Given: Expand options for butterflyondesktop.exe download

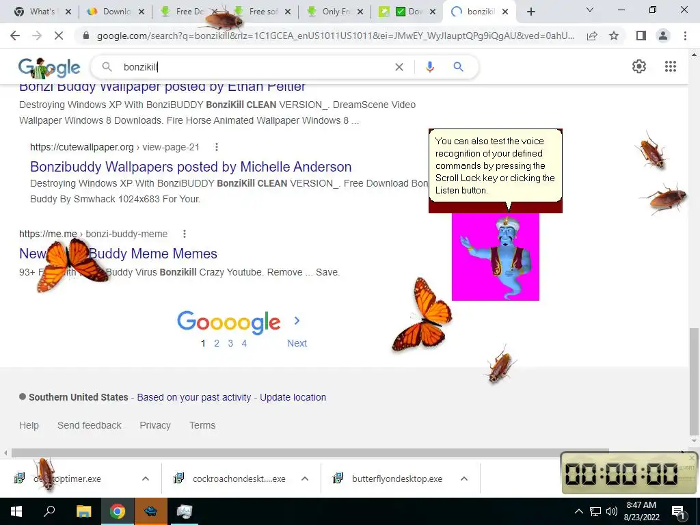Looking at the screenshot, I should point(464,479).
